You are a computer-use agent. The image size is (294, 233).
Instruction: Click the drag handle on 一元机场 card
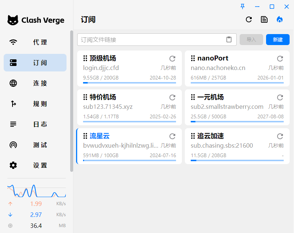click(193, 97)
